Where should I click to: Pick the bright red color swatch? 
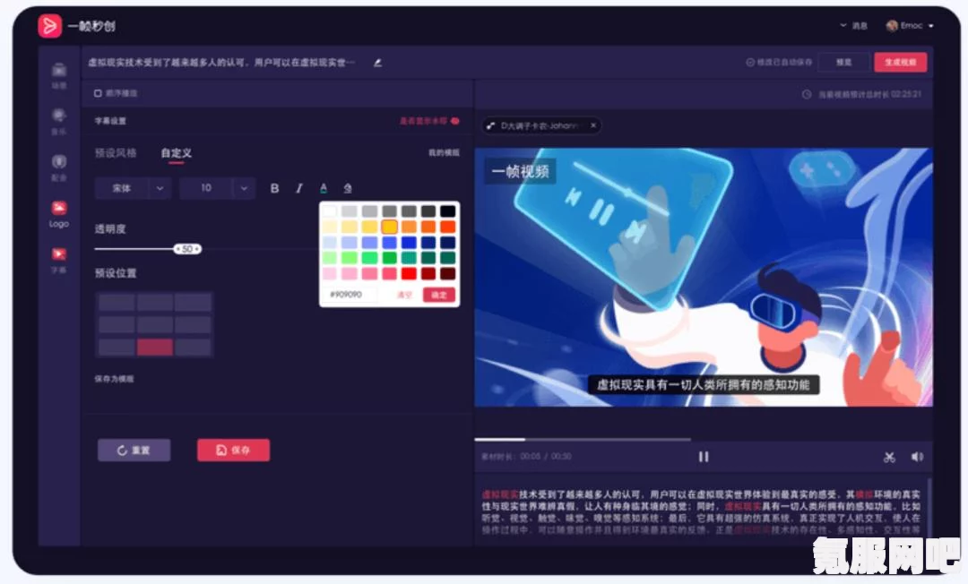tap(409, 273)
